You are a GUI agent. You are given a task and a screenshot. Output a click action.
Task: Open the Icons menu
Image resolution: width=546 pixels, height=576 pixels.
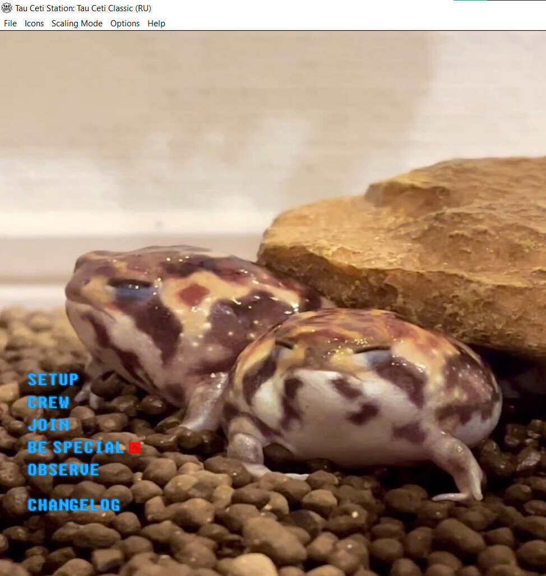pos(34,24)
